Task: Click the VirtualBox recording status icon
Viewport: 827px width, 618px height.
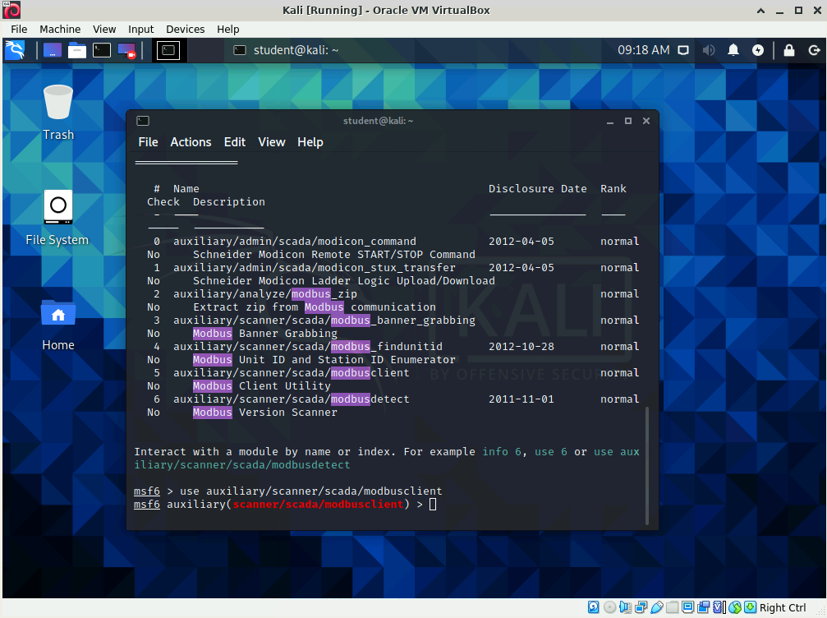Action: [x=704, y=607]
